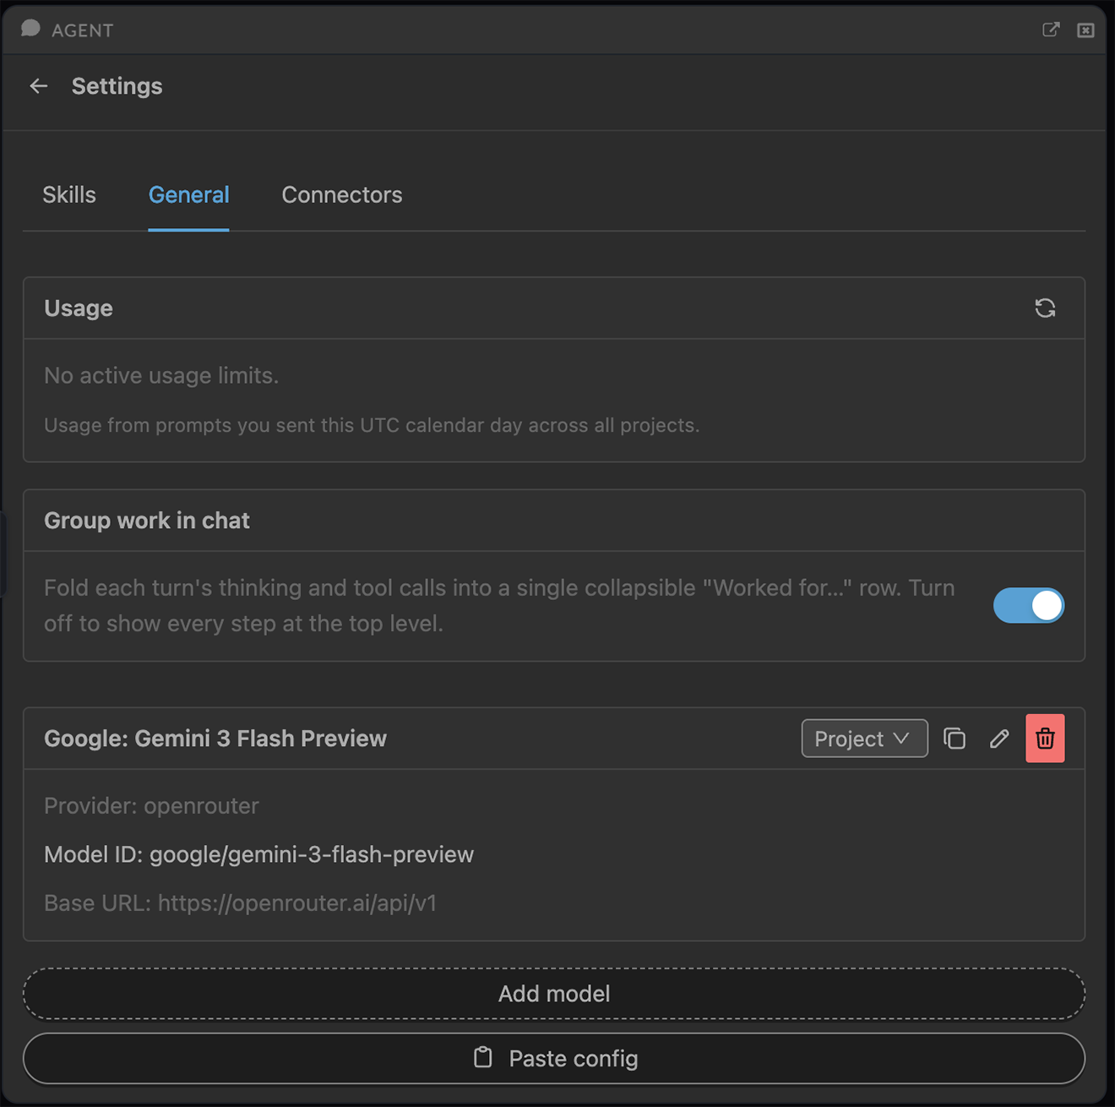The image size is (1115, 1107).
Task: Select the General tab
Action: [188, 195]
